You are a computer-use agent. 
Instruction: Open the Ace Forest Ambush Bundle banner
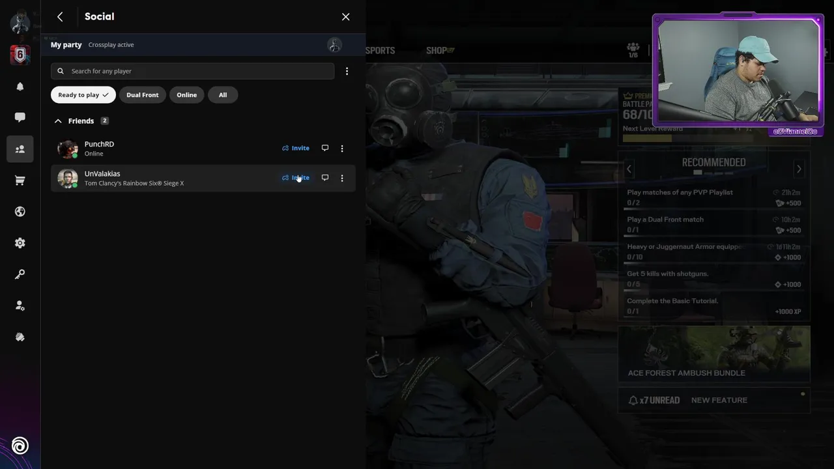714,354
